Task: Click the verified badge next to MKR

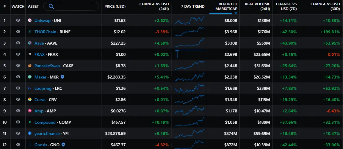Action: pos(62,77)
